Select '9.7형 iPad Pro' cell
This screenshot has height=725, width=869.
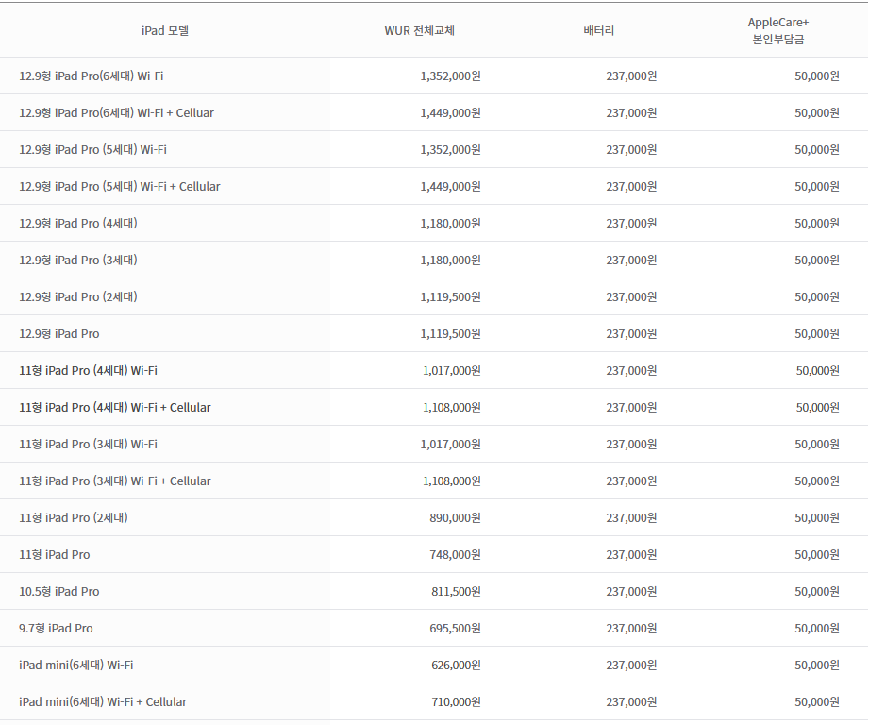point(56,629)
